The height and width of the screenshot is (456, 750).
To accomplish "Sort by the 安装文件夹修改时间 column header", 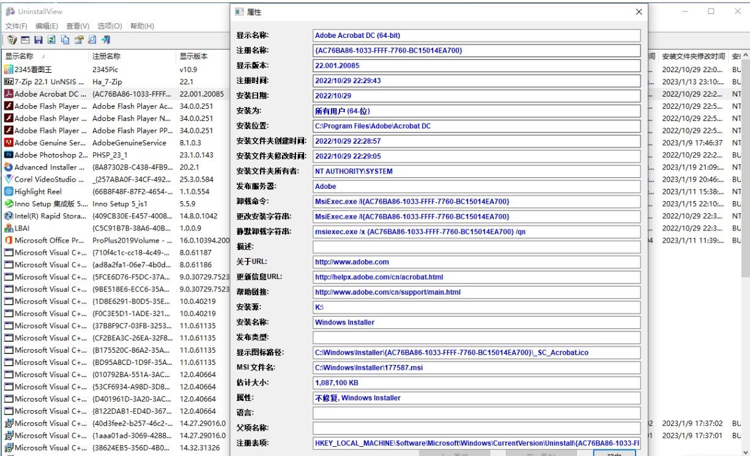I will (x=694, y=56).
